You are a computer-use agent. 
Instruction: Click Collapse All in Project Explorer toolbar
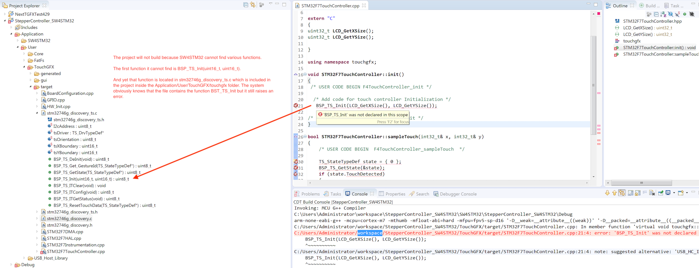[x=246, y=5]
